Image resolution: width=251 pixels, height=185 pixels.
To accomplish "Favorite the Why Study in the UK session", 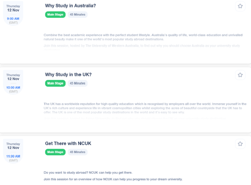I will pos(240,75).
